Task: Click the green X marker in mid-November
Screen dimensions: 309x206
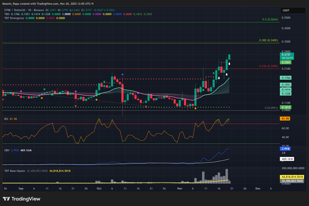Action: [x=214, y=73]
